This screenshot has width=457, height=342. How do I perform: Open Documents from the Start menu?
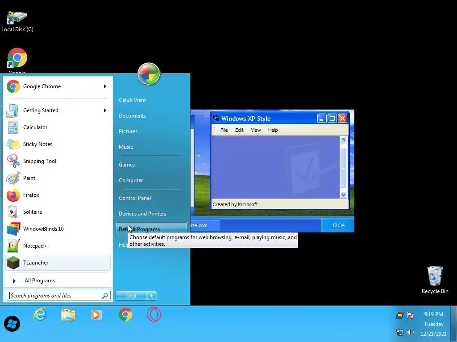(x=132, y=116)
